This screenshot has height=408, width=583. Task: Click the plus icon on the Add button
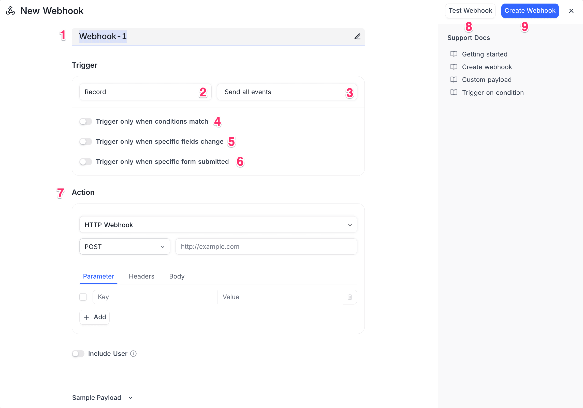tap(86, 317)
